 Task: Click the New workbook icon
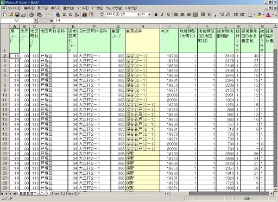tap(5, 15)
